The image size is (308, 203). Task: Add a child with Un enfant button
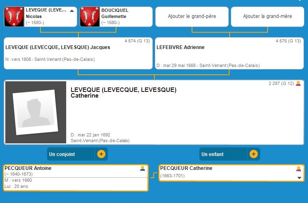click(x=223, y=154)
